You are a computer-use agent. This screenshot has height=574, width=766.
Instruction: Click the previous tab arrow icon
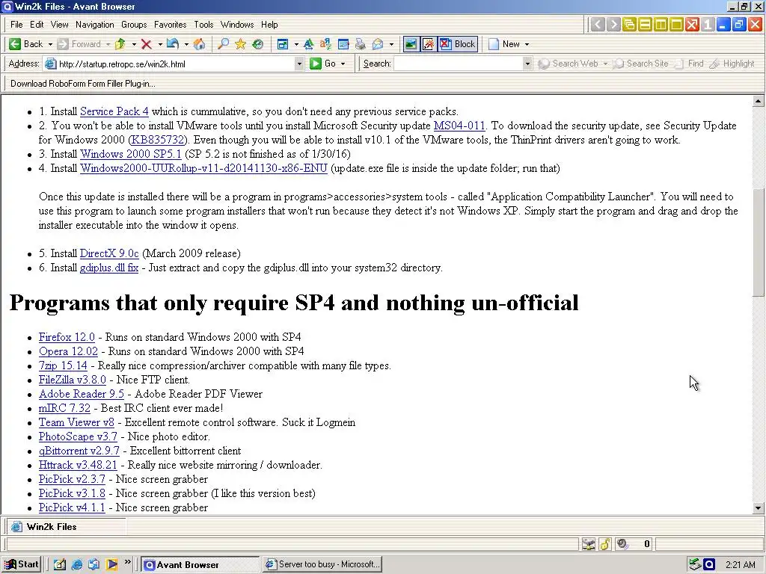coord(598,25)
